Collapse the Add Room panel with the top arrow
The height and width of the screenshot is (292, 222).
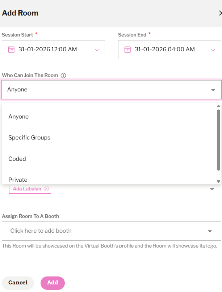point(220,13)
